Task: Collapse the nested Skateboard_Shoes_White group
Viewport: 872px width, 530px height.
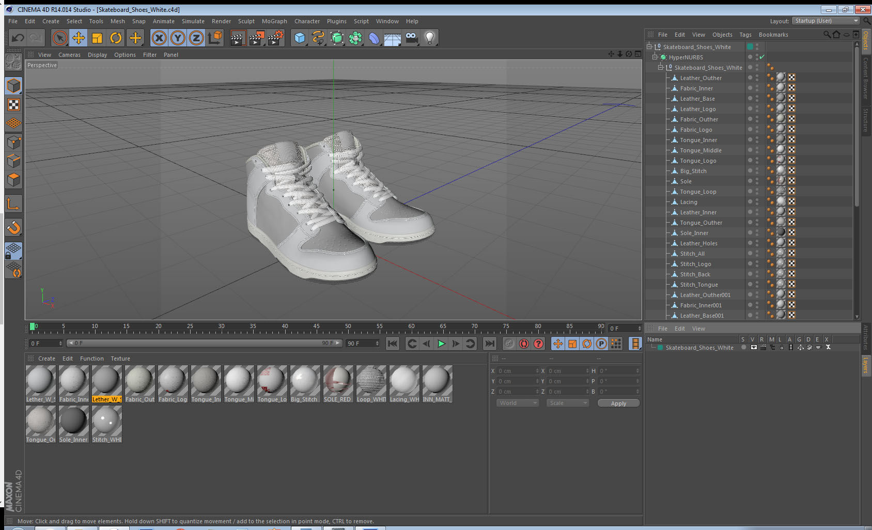Action: [661, 67]
